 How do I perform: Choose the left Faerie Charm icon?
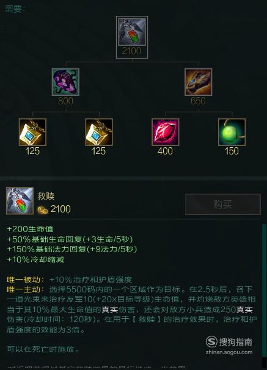(x=32, y=132)
